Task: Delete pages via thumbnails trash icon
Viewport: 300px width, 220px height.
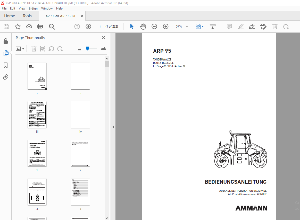Action: [34, 49]
